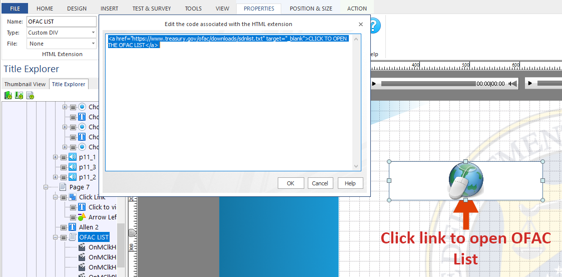This screenshot has width=562, height=277.
Task: Collapse the Click Link group node
Action: point(55,197)
